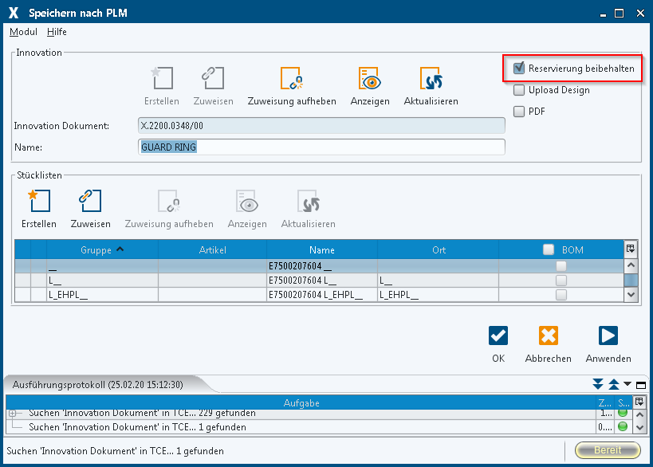Viewport: 653px width, 467px height.
Task: Click Aktualisieren icon in Innovation section
Action: point(431,79)
